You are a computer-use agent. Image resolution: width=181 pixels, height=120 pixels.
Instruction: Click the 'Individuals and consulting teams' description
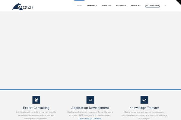[x=36, y=115]
